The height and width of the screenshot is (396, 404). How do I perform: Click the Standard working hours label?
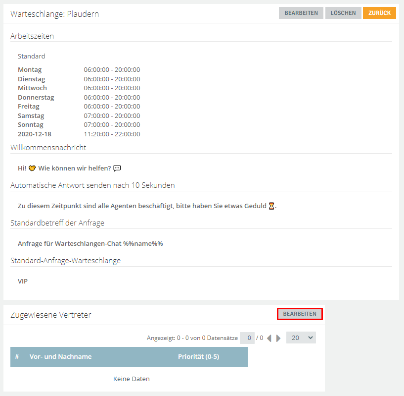point(32,57)
